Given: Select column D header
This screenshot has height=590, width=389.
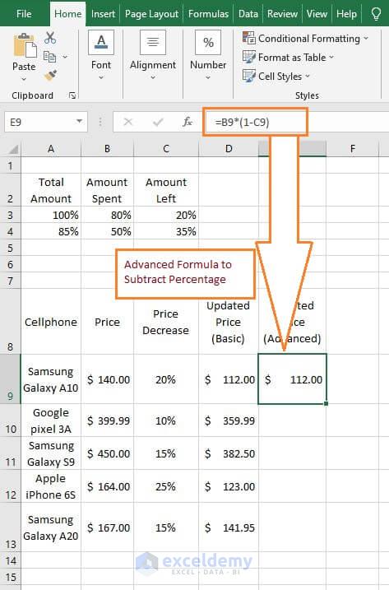Looking at the screenshot, I should [x=229, y=149].
